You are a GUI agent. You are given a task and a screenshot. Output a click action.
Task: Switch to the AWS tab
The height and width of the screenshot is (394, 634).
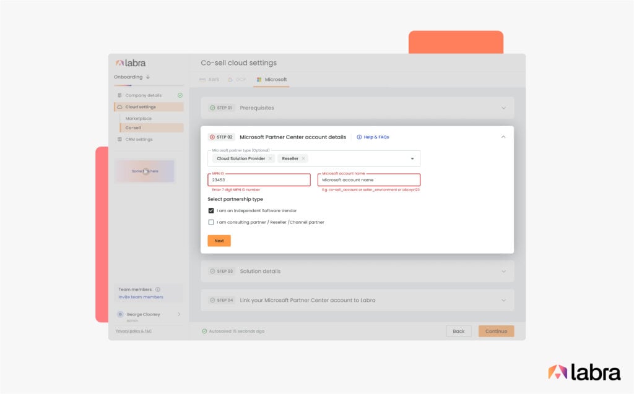click(209, 80)
